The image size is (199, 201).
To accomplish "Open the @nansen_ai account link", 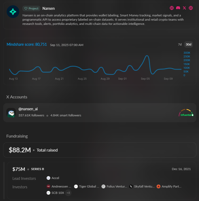I will [28, 109].
